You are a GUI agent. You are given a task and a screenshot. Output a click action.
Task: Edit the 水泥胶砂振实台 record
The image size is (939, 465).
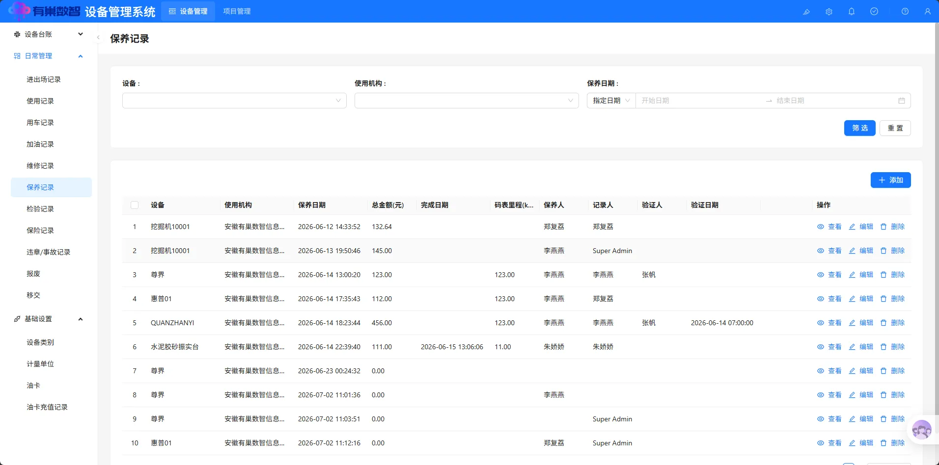(861, 347)
